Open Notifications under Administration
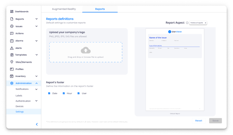Viewport: 233px width, 135px height. [x=22, y=89]
